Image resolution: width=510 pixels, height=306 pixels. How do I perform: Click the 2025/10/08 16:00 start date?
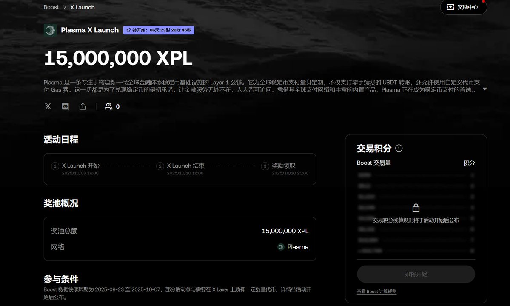[x=80, y=173]
